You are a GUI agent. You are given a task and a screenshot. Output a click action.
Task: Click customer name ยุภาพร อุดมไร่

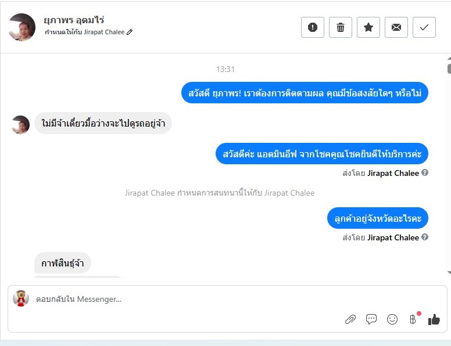pyautogui.click(x=74, y=20)
